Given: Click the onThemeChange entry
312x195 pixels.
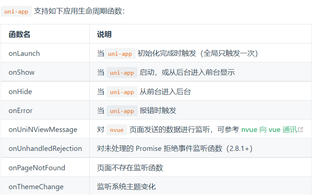Looking at the screenshot, I should (36, 187).
